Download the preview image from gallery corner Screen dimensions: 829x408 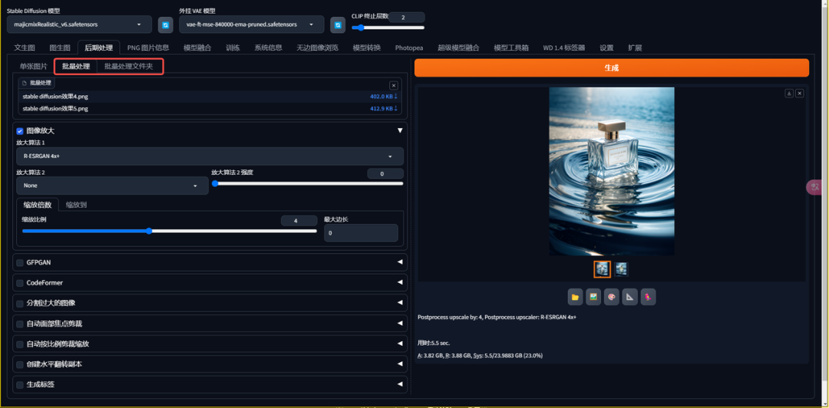(788, 93)
